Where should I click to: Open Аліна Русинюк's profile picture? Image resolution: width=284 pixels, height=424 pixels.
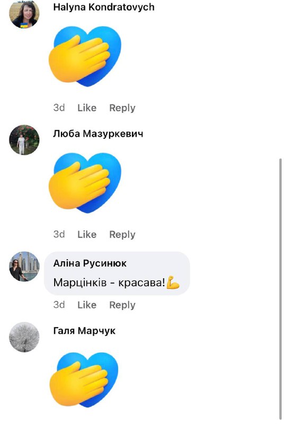(24, 267)
